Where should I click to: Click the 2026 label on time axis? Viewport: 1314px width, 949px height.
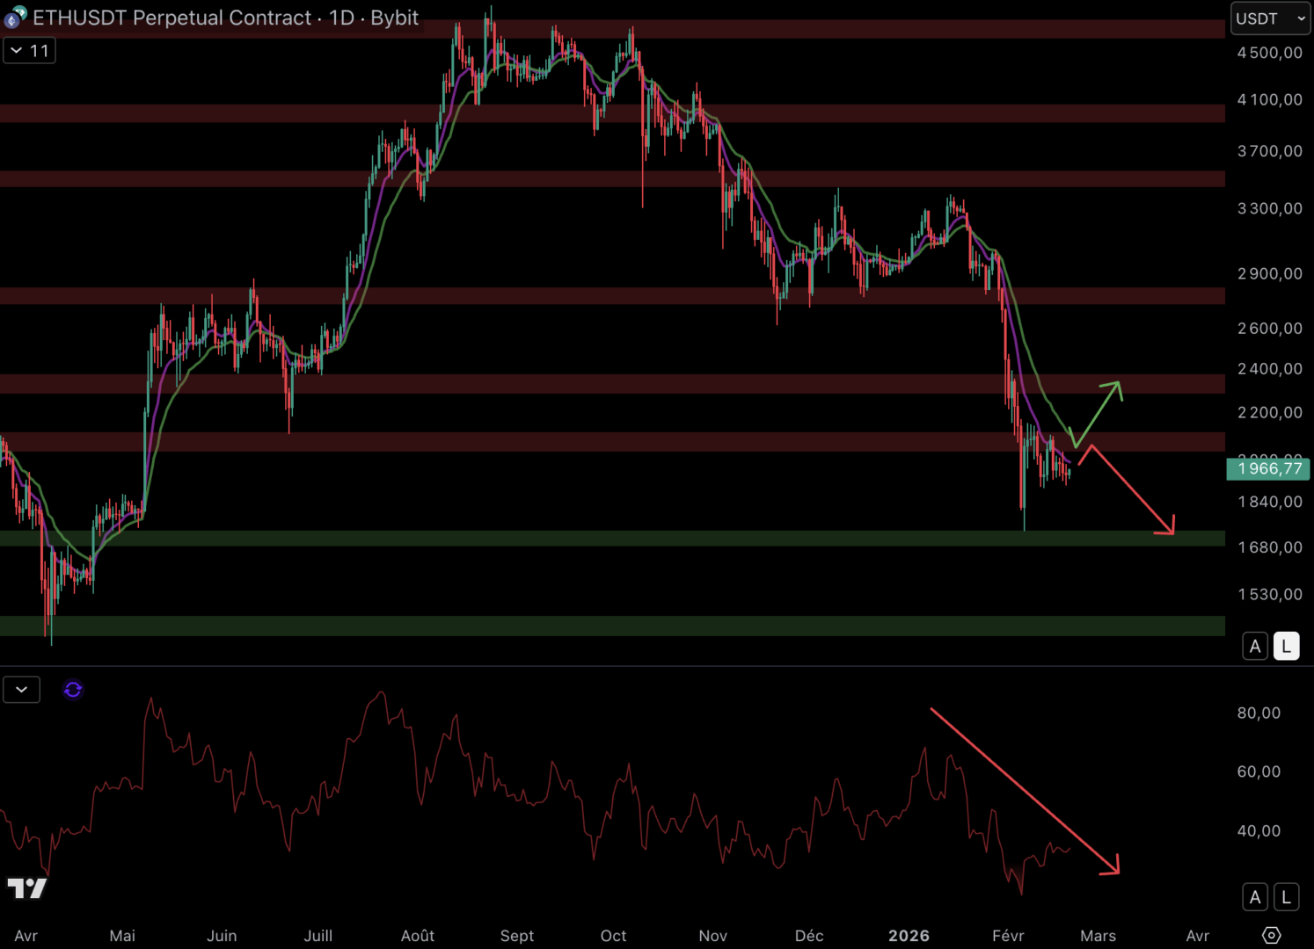coord(909,936)
